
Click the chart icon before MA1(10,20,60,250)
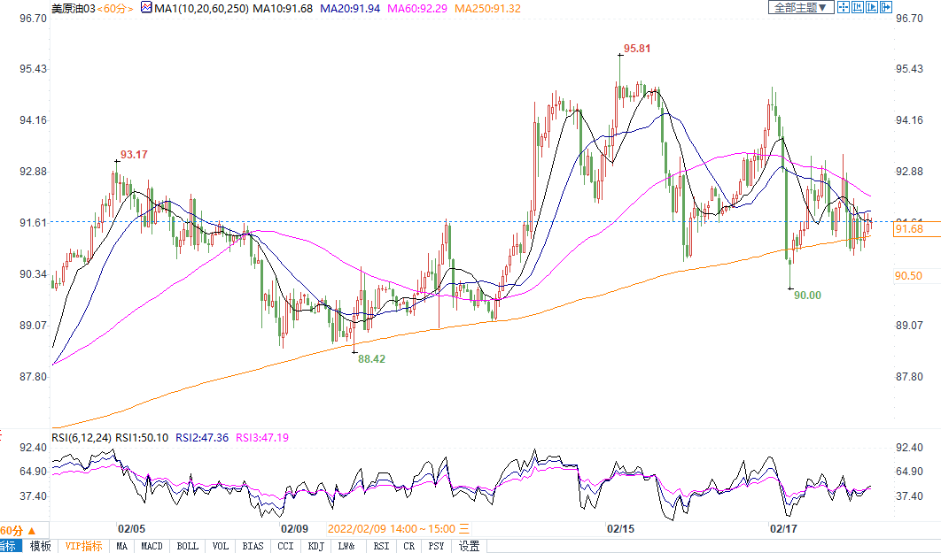(147, 8)
